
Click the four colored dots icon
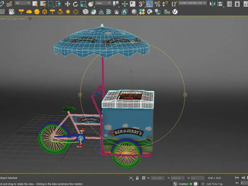[x=142, y=12]
